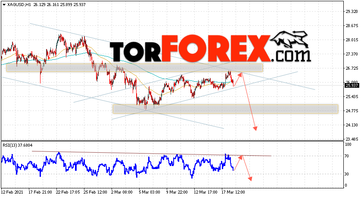Click the 9 Mar 22:00 time label
Image resolution: width=361 pixels, height=197 pixels.
(x=177, y=192)
